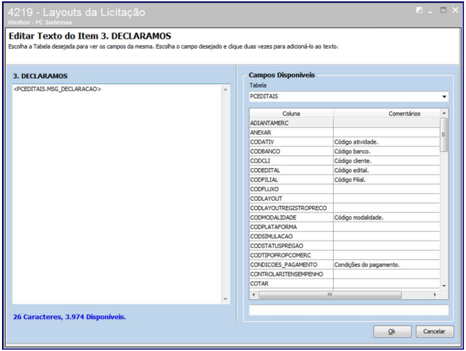
Task: Select the CODFLUXO row
Action: pos(344,189)
